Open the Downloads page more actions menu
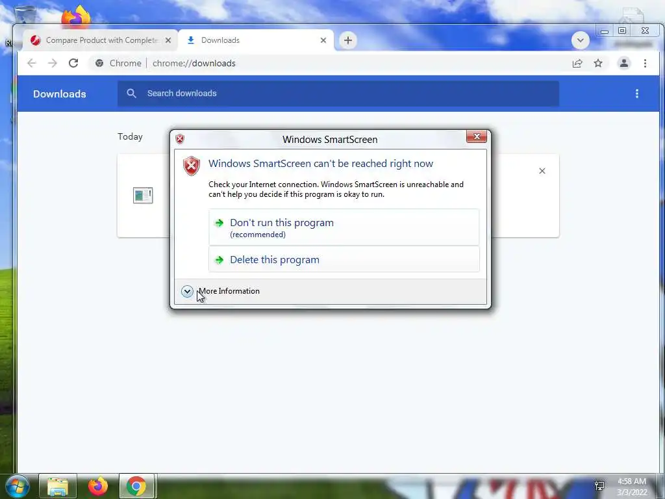The height and width of the screenshot is (499, 665). pyautogui.click(x=636, y=94)
